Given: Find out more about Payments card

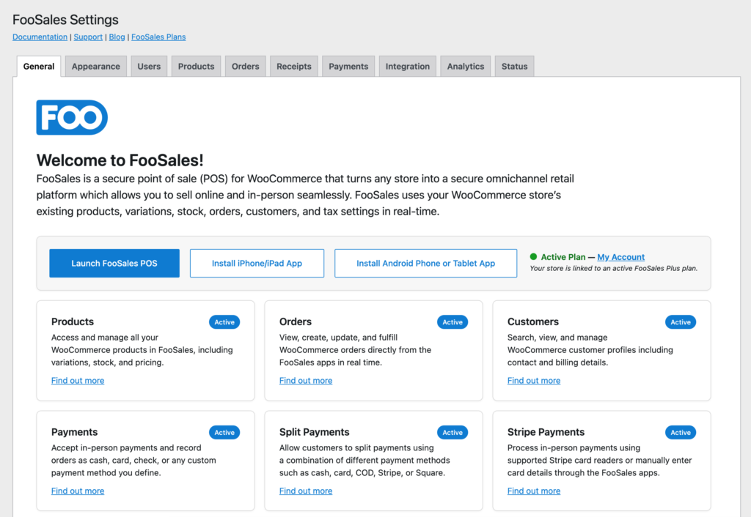Looking at the screenshot, I should pos(78,491).
